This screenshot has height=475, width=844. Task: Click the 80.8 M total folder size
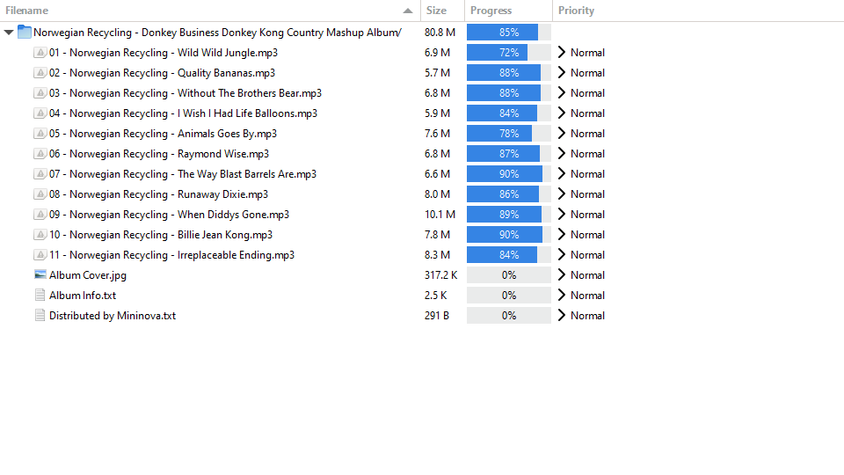[x=440, y=33]
